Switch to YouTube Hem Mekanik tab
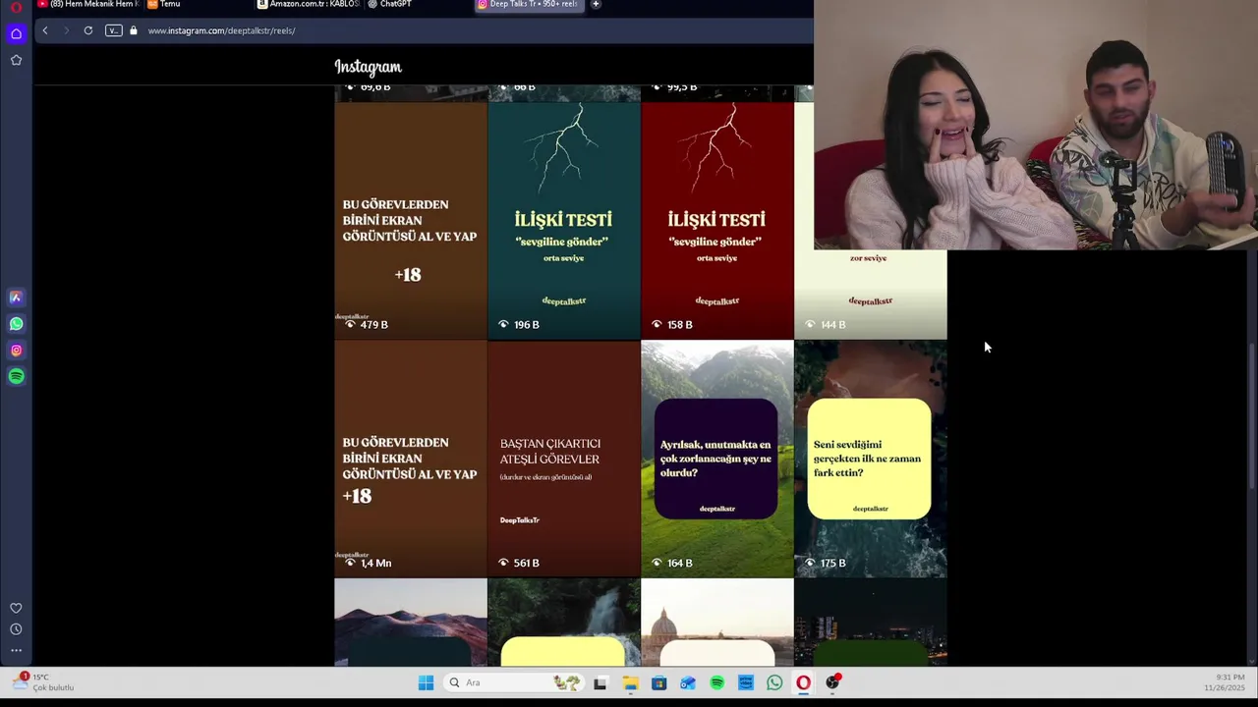This screenshot has width=1258, height=707. pyautogui.click(x=88, y=5)
